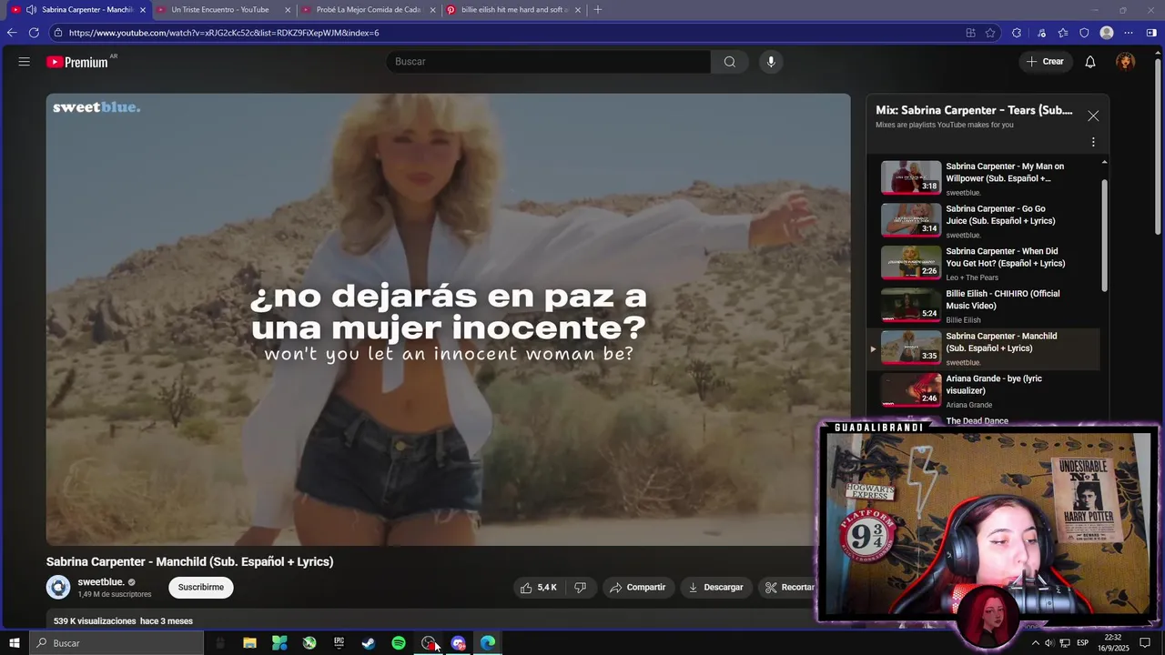Open the Favorites list toolbar icon
Image resolution: width=1165 pixels, height=655 pixels.
[1063, 33]
